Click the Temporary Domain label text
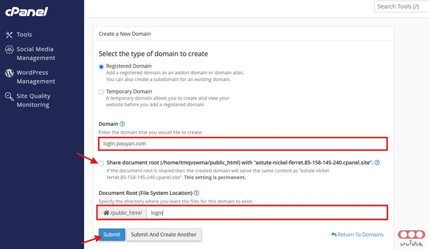The image size is (429, 249). click(x=129, y=91)
